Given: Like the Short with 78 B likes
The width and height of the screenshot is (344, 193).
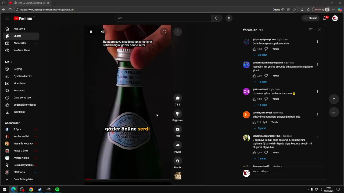Looking at the screenshot, I should pyautogui.click(x=178, y=98).
